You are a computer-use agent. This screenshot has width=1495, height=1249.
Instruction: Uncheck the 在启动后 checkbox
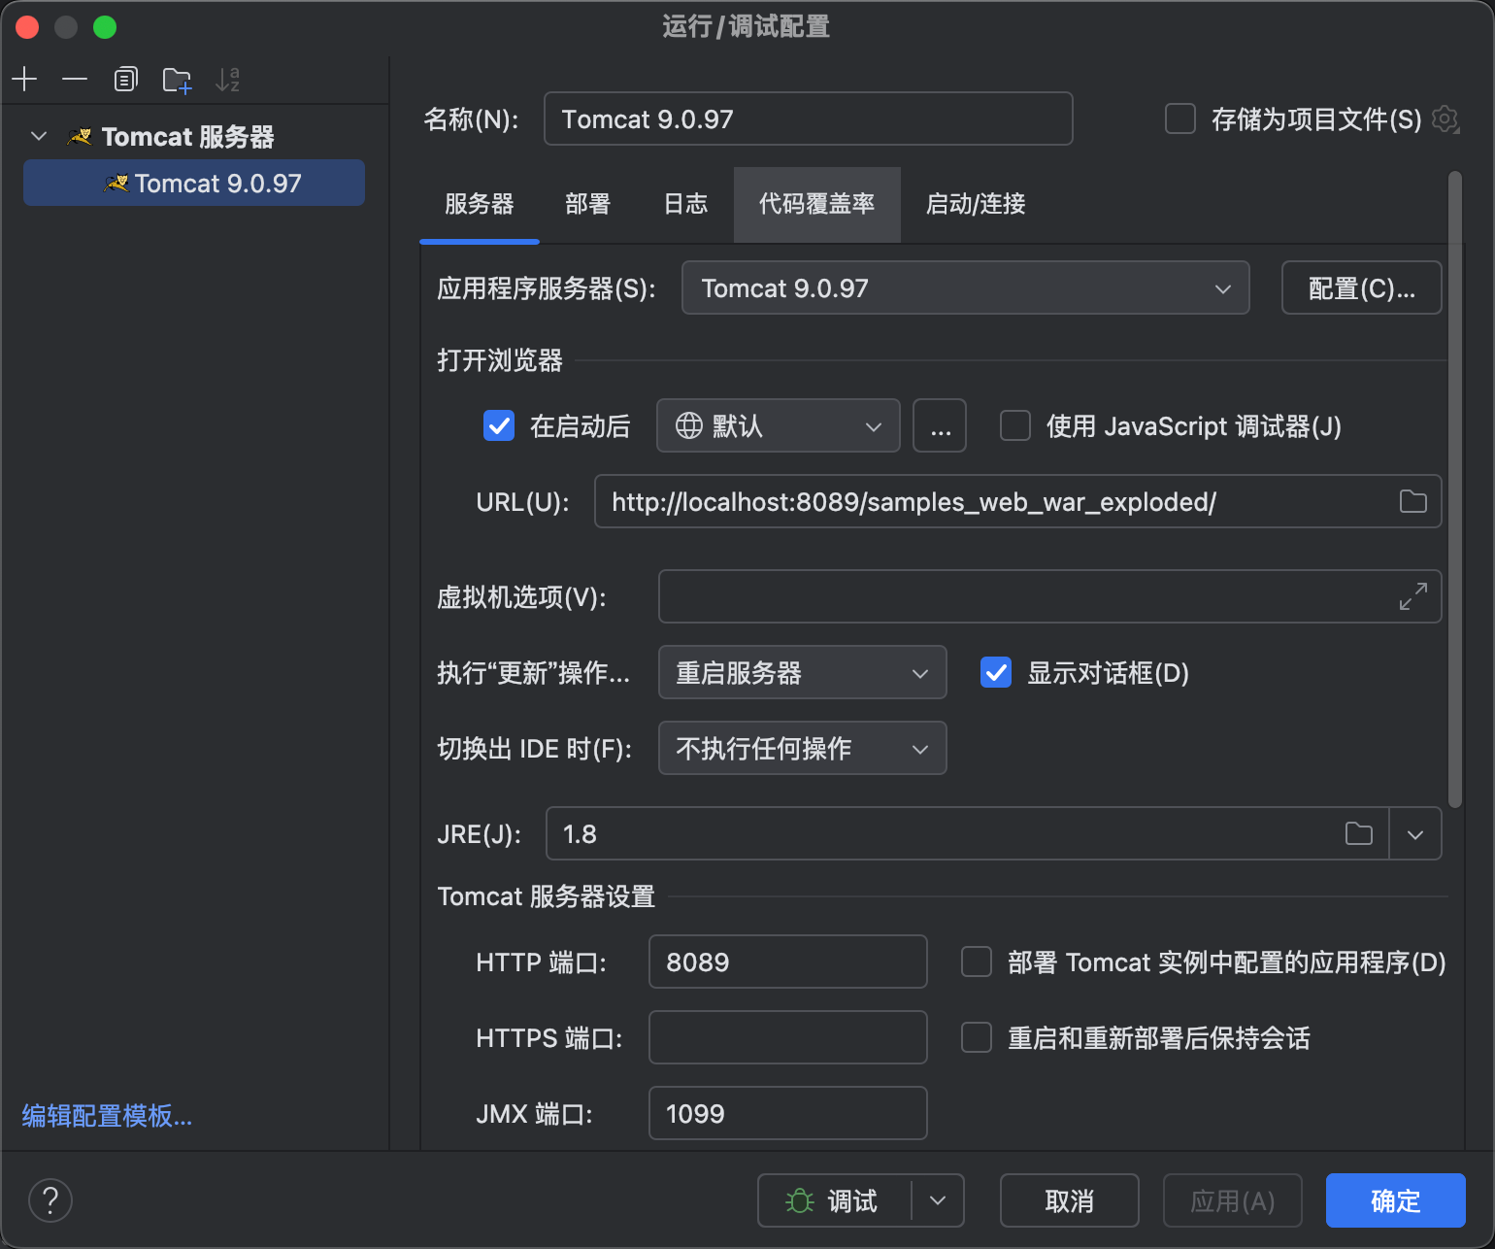[499, 425]
